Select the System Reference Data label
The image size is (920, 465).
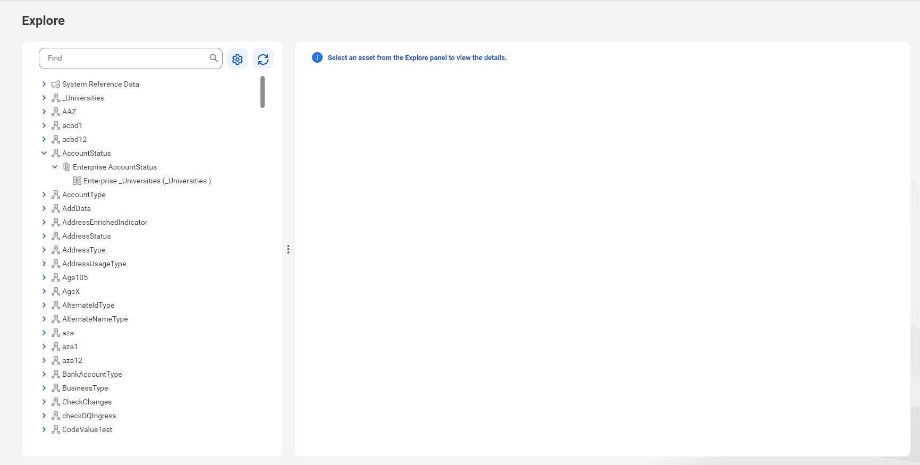click(100, 84)
